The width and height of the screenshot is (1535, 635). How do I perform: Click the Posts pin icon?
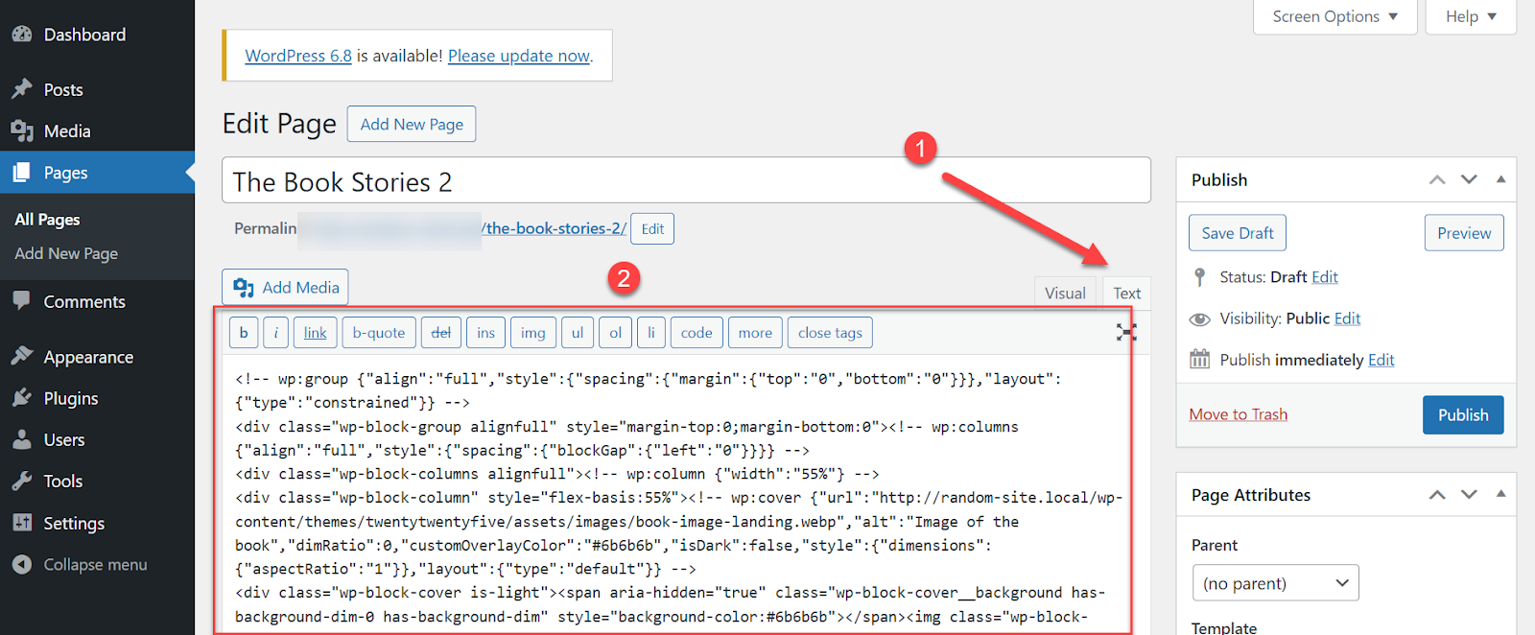[x=22, y=89]
